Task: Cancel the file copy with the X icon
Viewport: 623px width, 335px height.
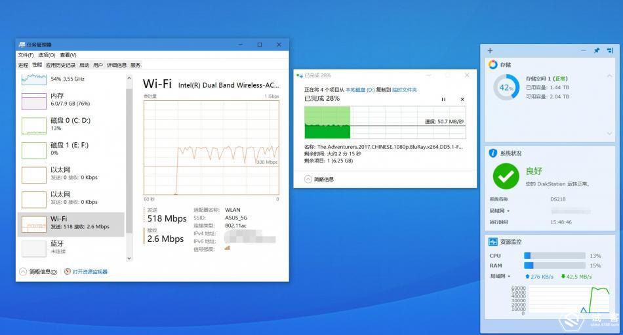Action: (462, 99)
